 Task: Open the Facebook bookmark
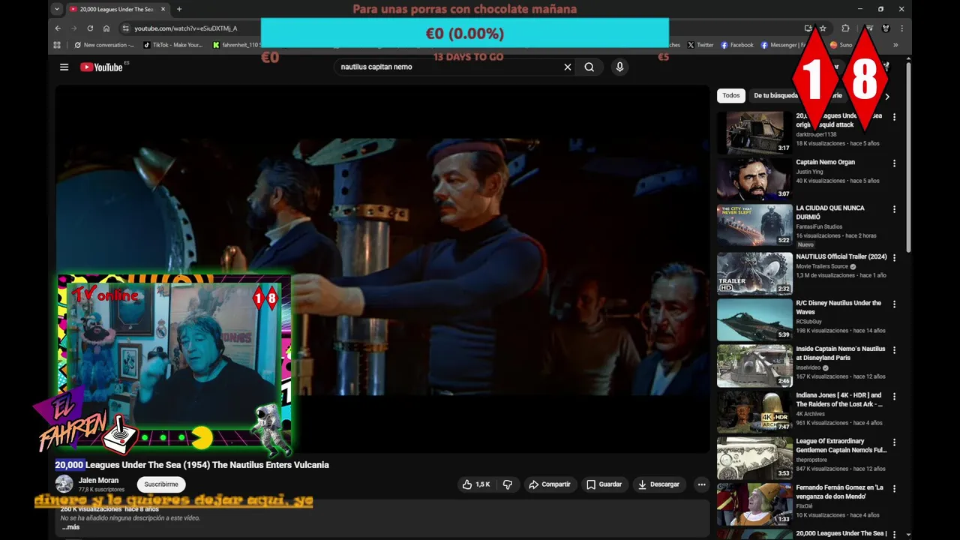coord(736,45)
